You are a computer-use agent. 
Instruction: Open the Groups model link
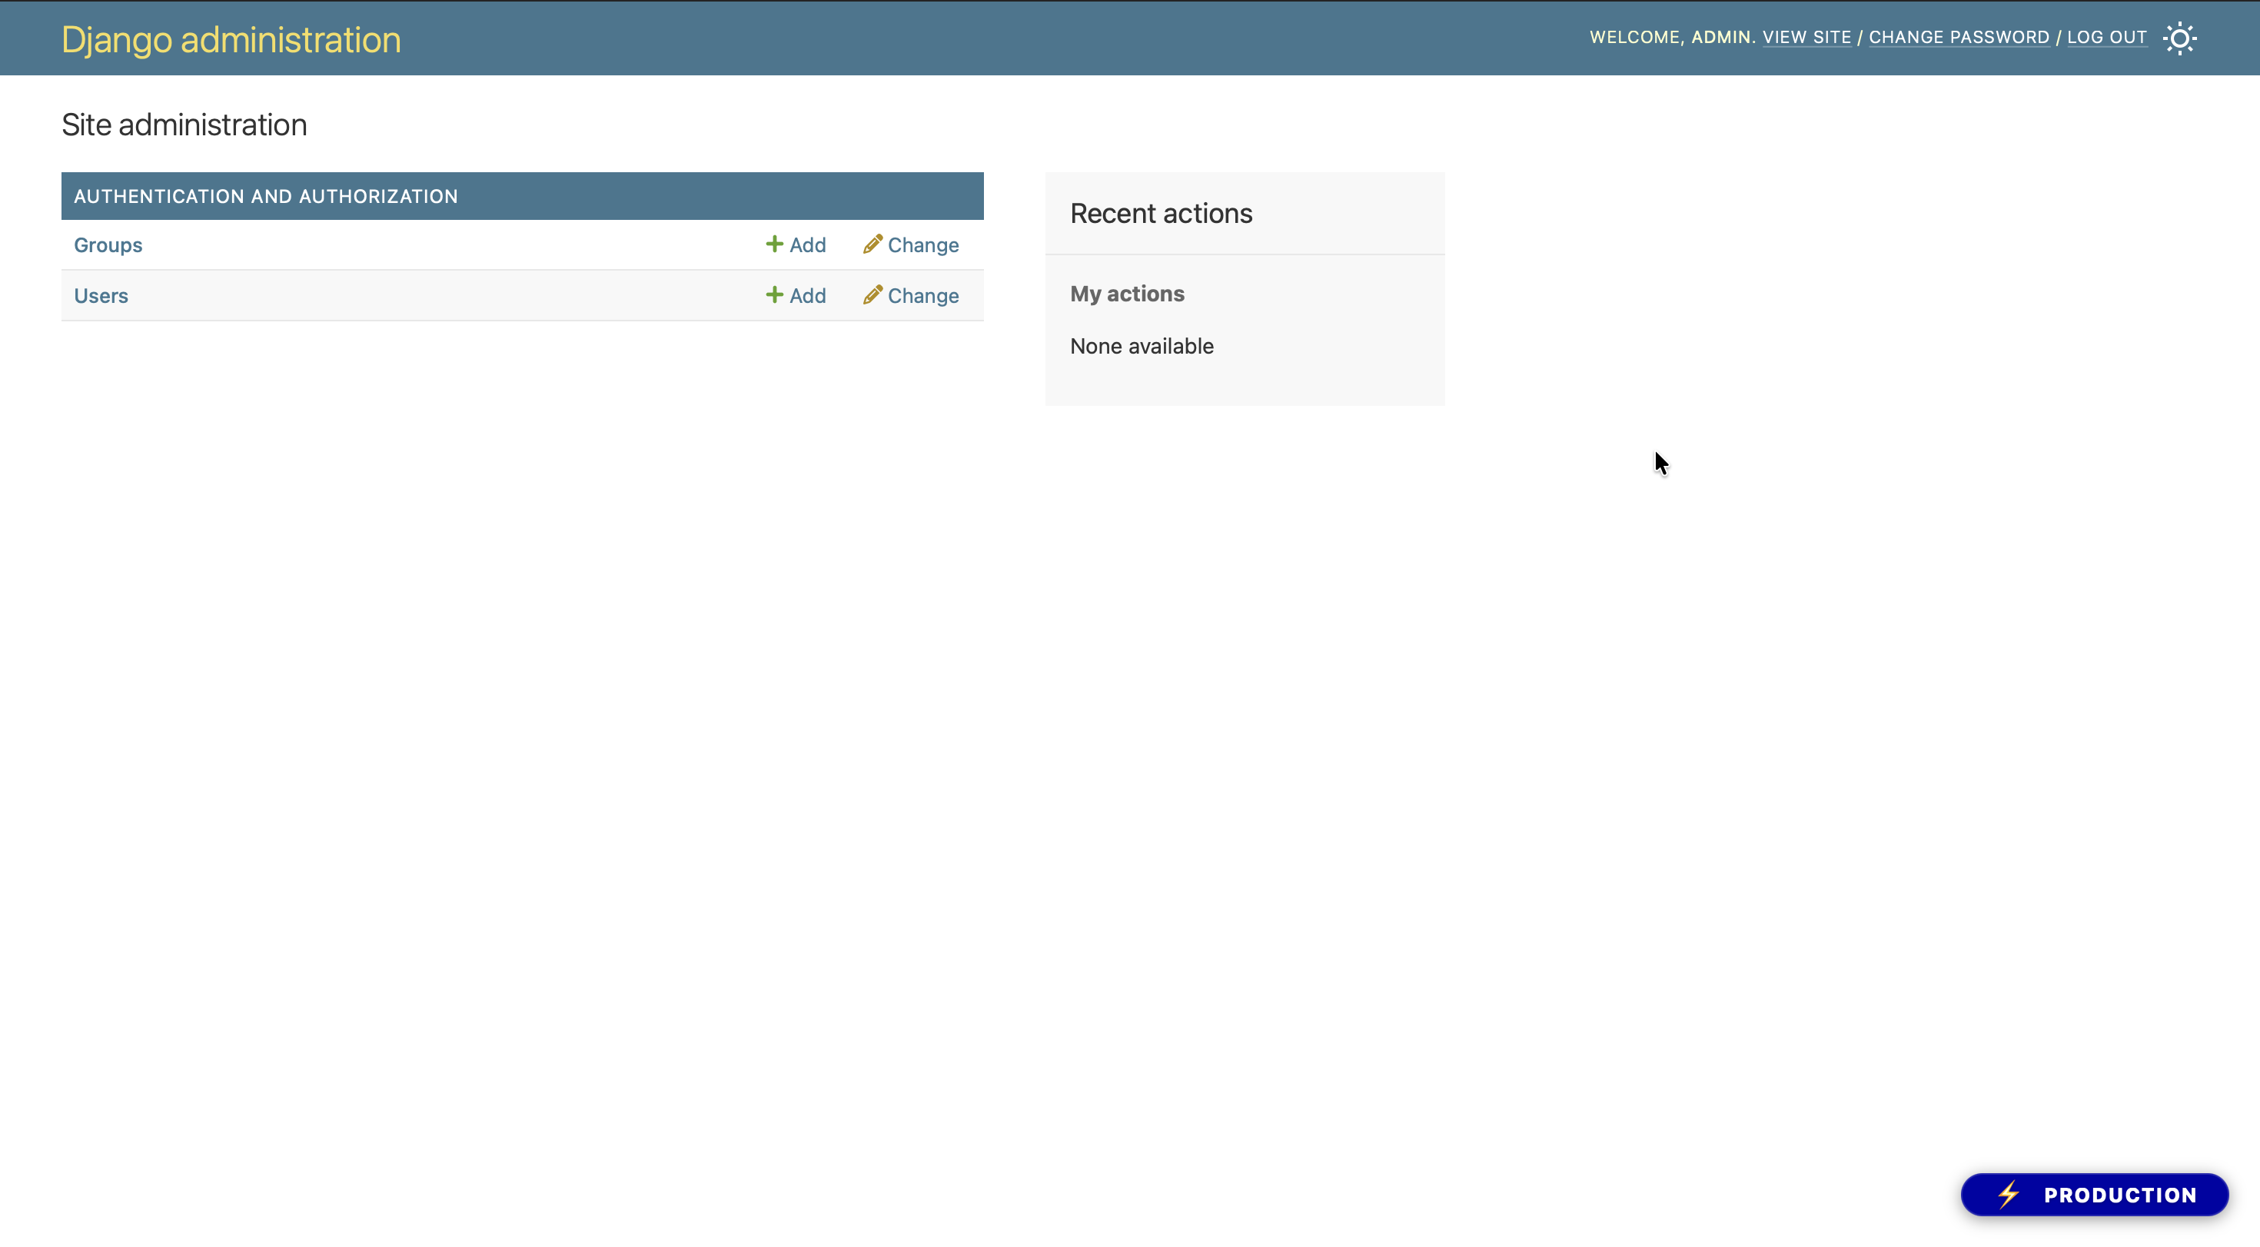coord(108,244)
